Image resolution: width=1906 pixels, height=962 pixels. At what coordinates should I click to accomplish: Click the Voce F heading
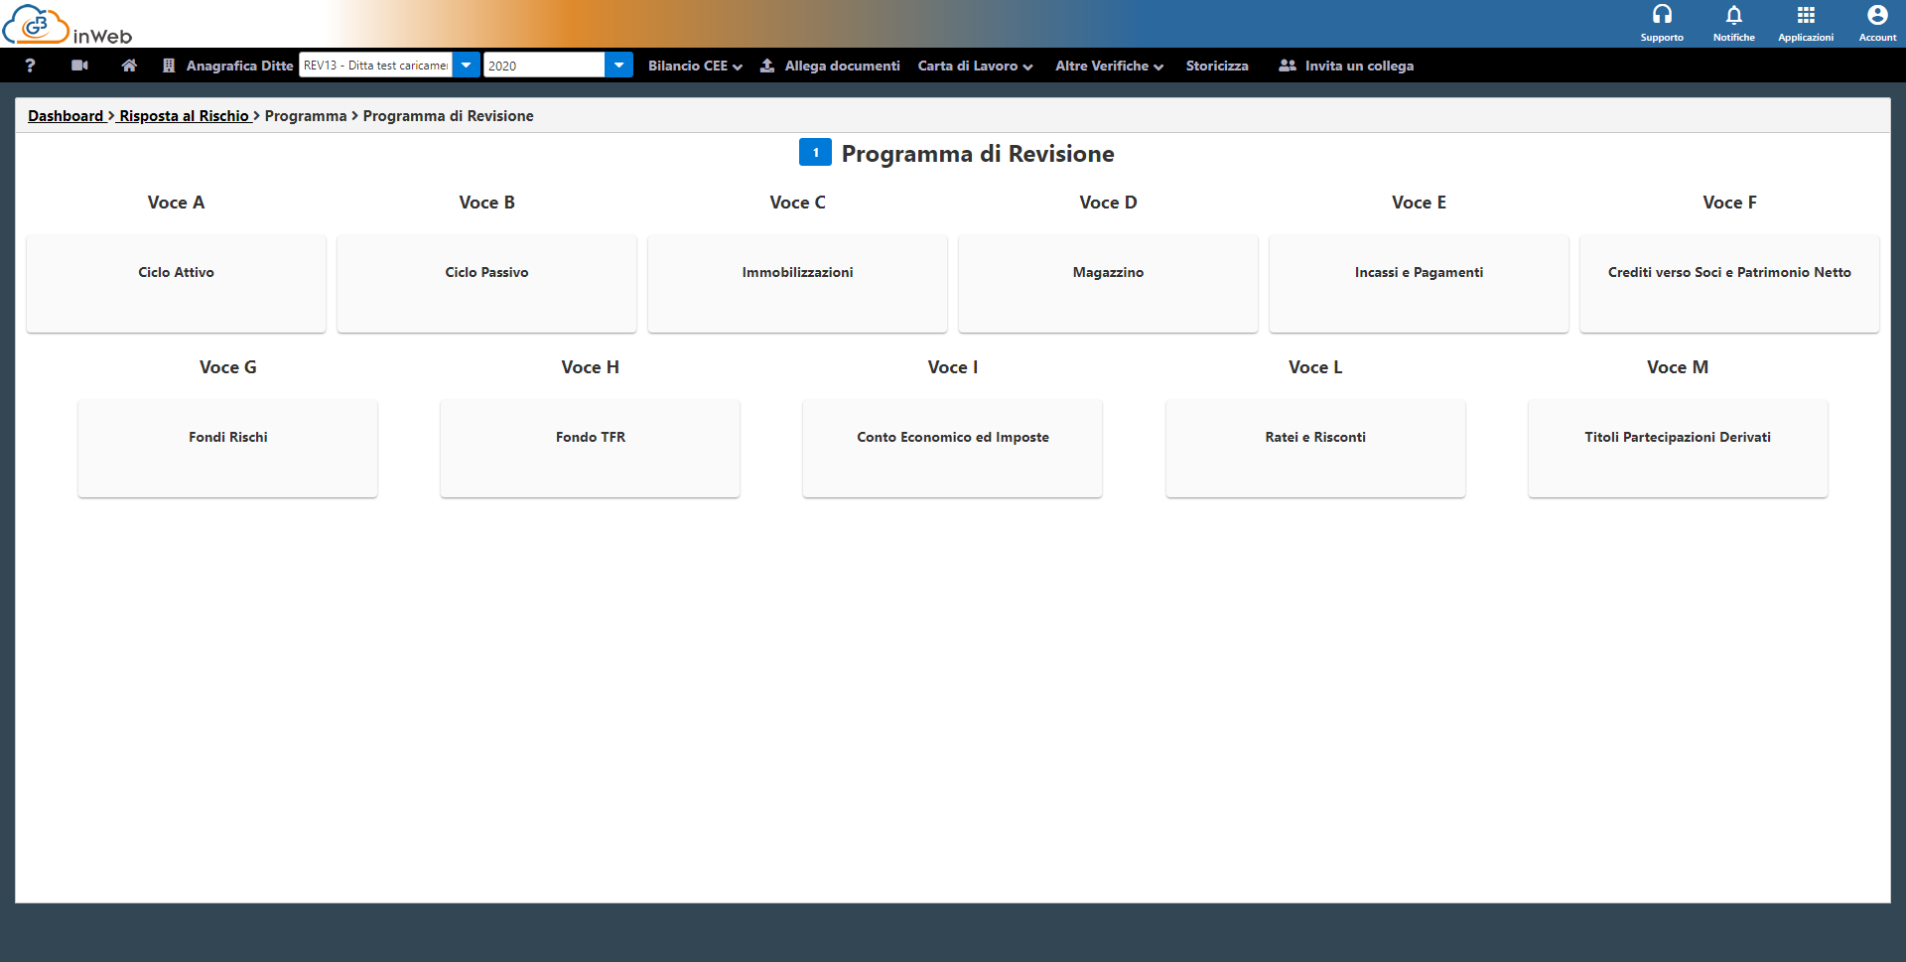1729,203
